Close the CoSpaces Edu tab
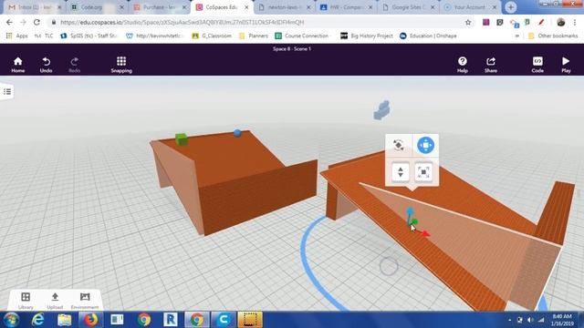This screenshot has width=584, height=328. tap(246, 7)
